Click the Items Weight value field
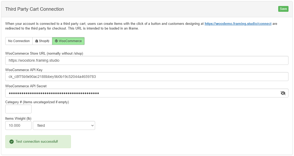The height and width of the screenshot is (156, 294). [x=18, y=125]
